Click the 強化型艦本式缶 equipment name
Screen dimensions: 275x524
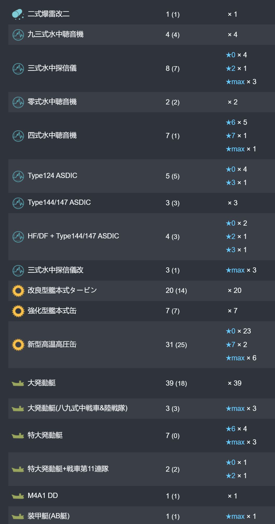[x=52, y=311]
